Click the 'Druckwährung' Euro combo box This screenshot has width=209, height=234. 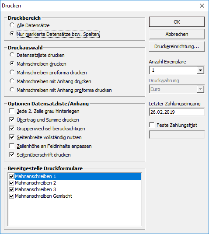pos(177,89)
